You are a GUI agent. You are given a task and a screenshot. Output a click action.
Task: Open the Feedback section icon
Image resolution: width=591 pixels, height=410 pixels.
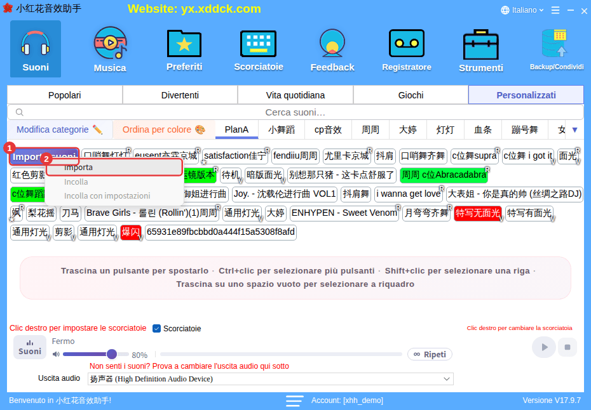pyautogui.click(x=332, y=49)
